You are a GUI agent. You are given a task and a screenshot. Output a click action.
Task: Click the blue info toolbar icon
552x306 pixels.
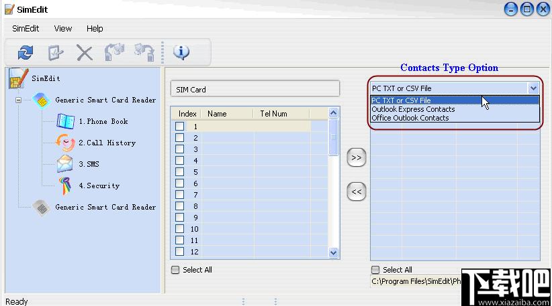pyautogui.click(x=181, y=52)
